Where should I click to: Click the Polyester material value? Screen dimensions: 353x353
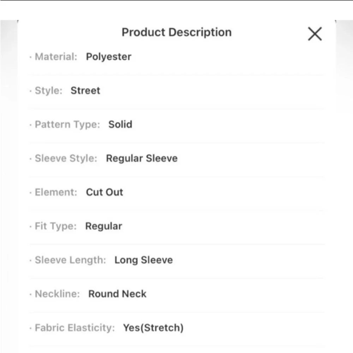pyautogui.click(x=108, y=57)
